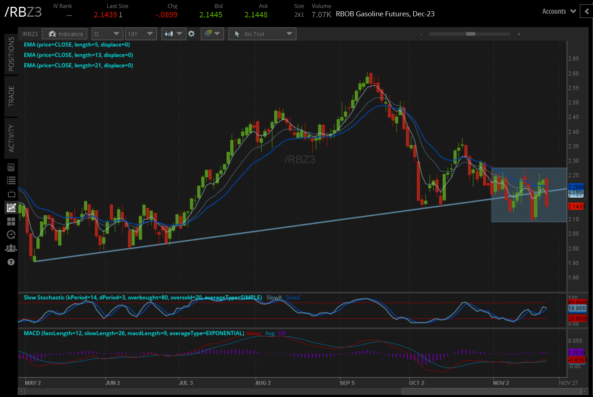Click the community people icon
The height and width of the screenshot is (397, 593).
pos(11,248)
